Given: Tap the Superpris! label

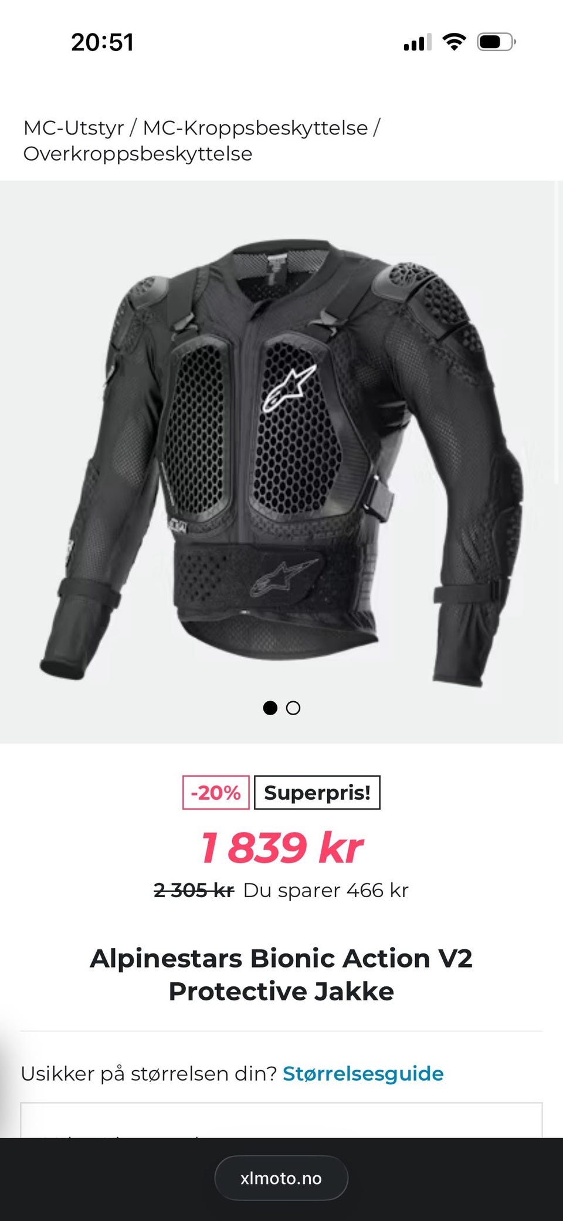Looking at the screenshot, I should coord(317,793).
